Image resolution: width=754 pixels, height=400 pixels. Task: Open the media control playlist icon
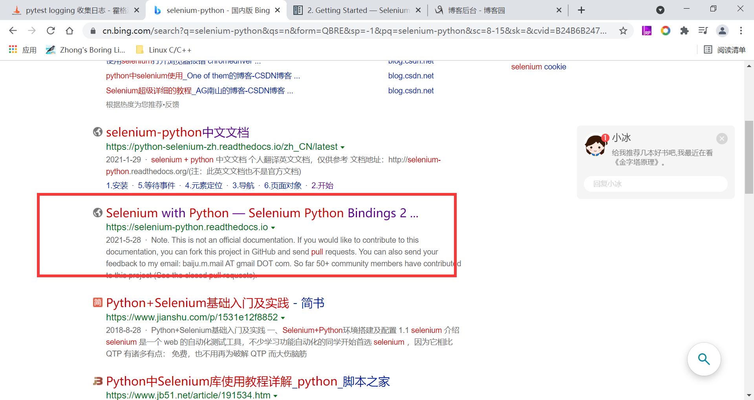point(703,31)
